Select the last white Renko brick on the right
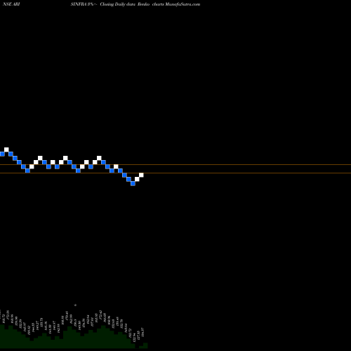The height and width of the screenshot is (351, 351). (x=141, y=175)
